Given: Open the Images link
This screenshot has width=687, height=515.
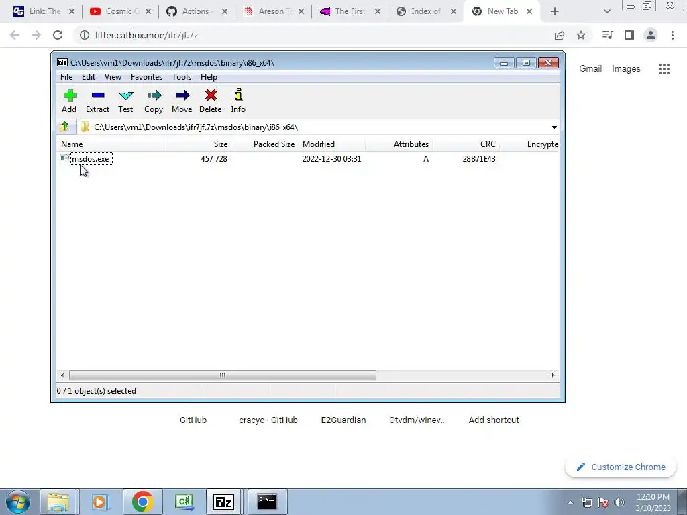Looking at the screenshot, I should (x=626, y=69).
